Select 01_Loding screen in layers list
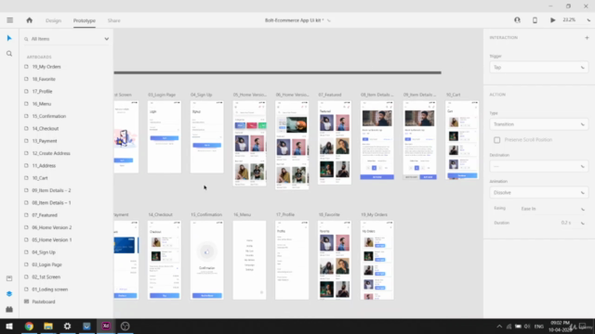Image resolution: width=595 pixels, height=334 pixels. tap(49, 289)
